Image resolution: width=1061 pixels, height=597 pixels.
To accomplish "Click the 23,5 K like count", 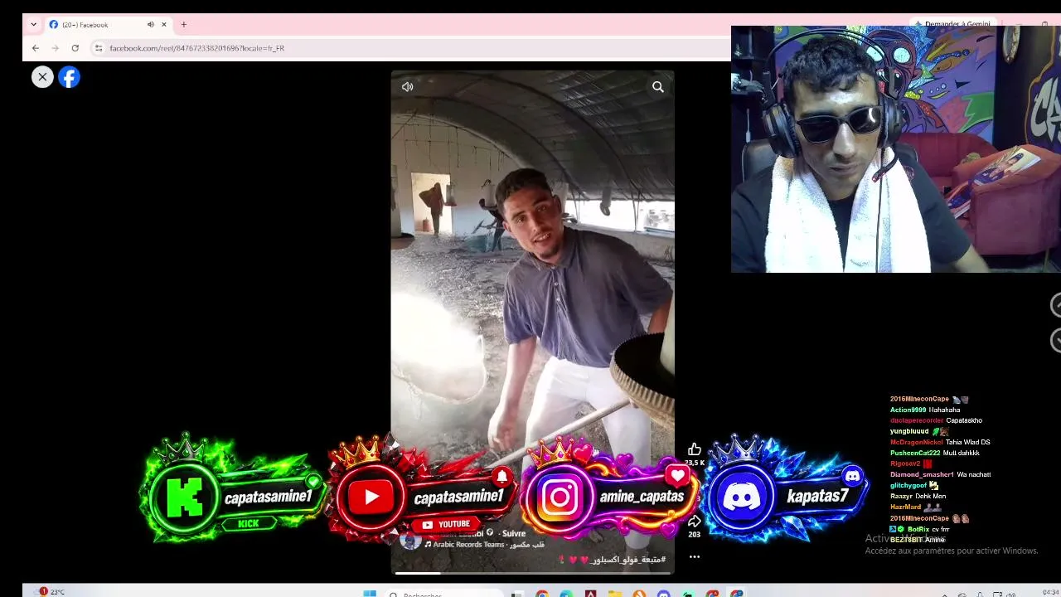I will (x=695, y=463).
